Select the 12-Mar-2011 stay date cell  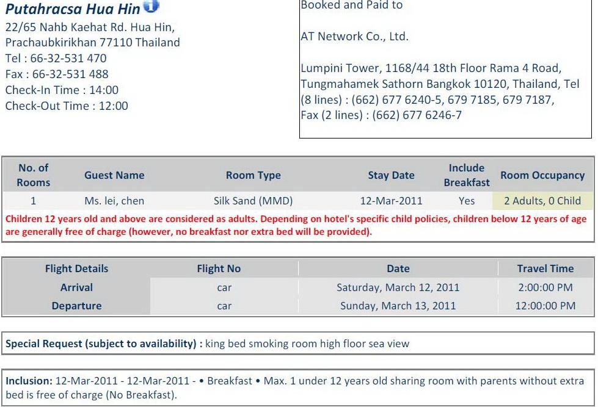(392, 201)
